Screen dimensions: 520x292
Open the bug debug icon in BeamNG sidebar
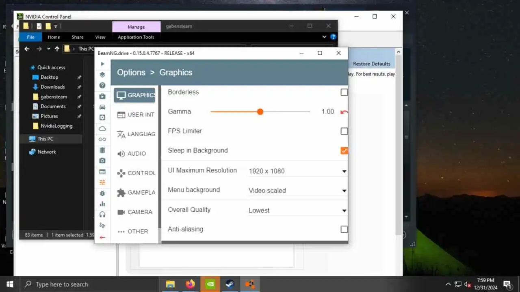(x=102, y=193)
